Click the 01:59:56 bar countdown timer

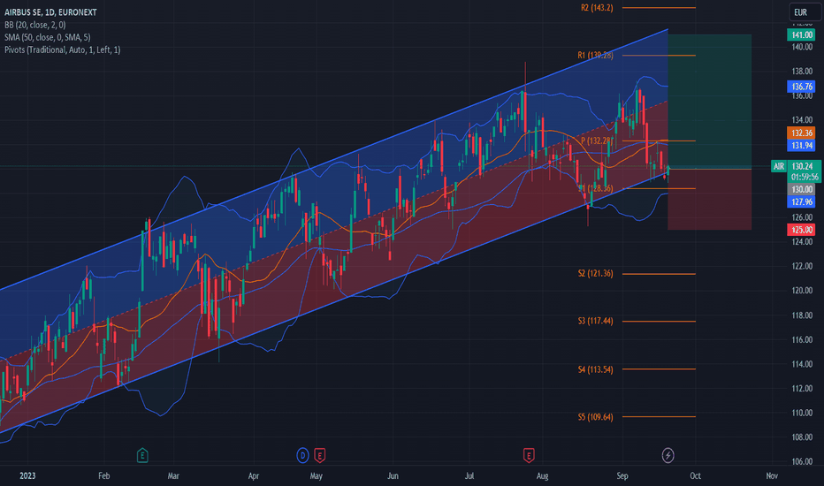point(804,177)
